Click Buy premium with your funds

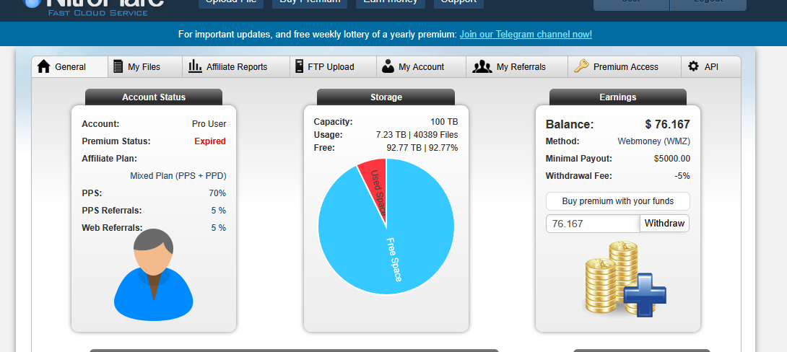pyautogui.click(x=617, y=201)
